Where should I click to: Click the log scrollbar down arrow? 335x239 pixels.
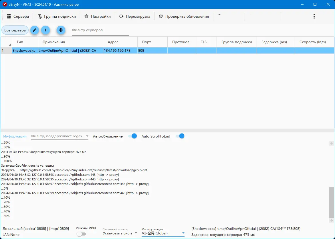tap(332, 220)
